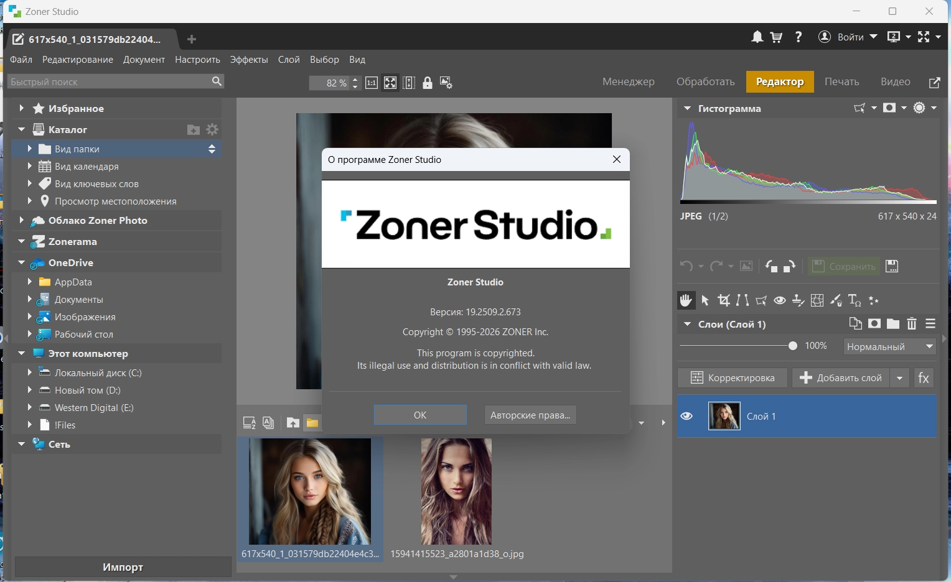This screenshot has width=951, height=582.
Task: Rotate image clockwise
Action: tap(790, 266)
